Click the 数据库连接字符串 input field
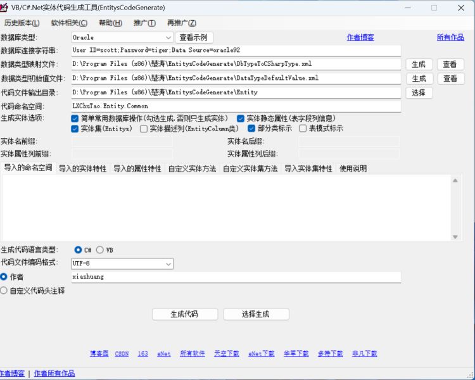The image size is (475, 380). tap(236, 51)
